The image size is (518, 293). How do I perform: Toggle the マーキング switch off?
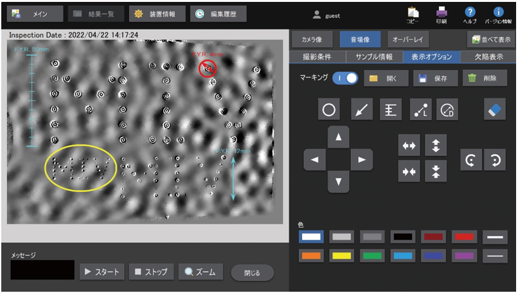pyautogui.click(x=346, y=78)
